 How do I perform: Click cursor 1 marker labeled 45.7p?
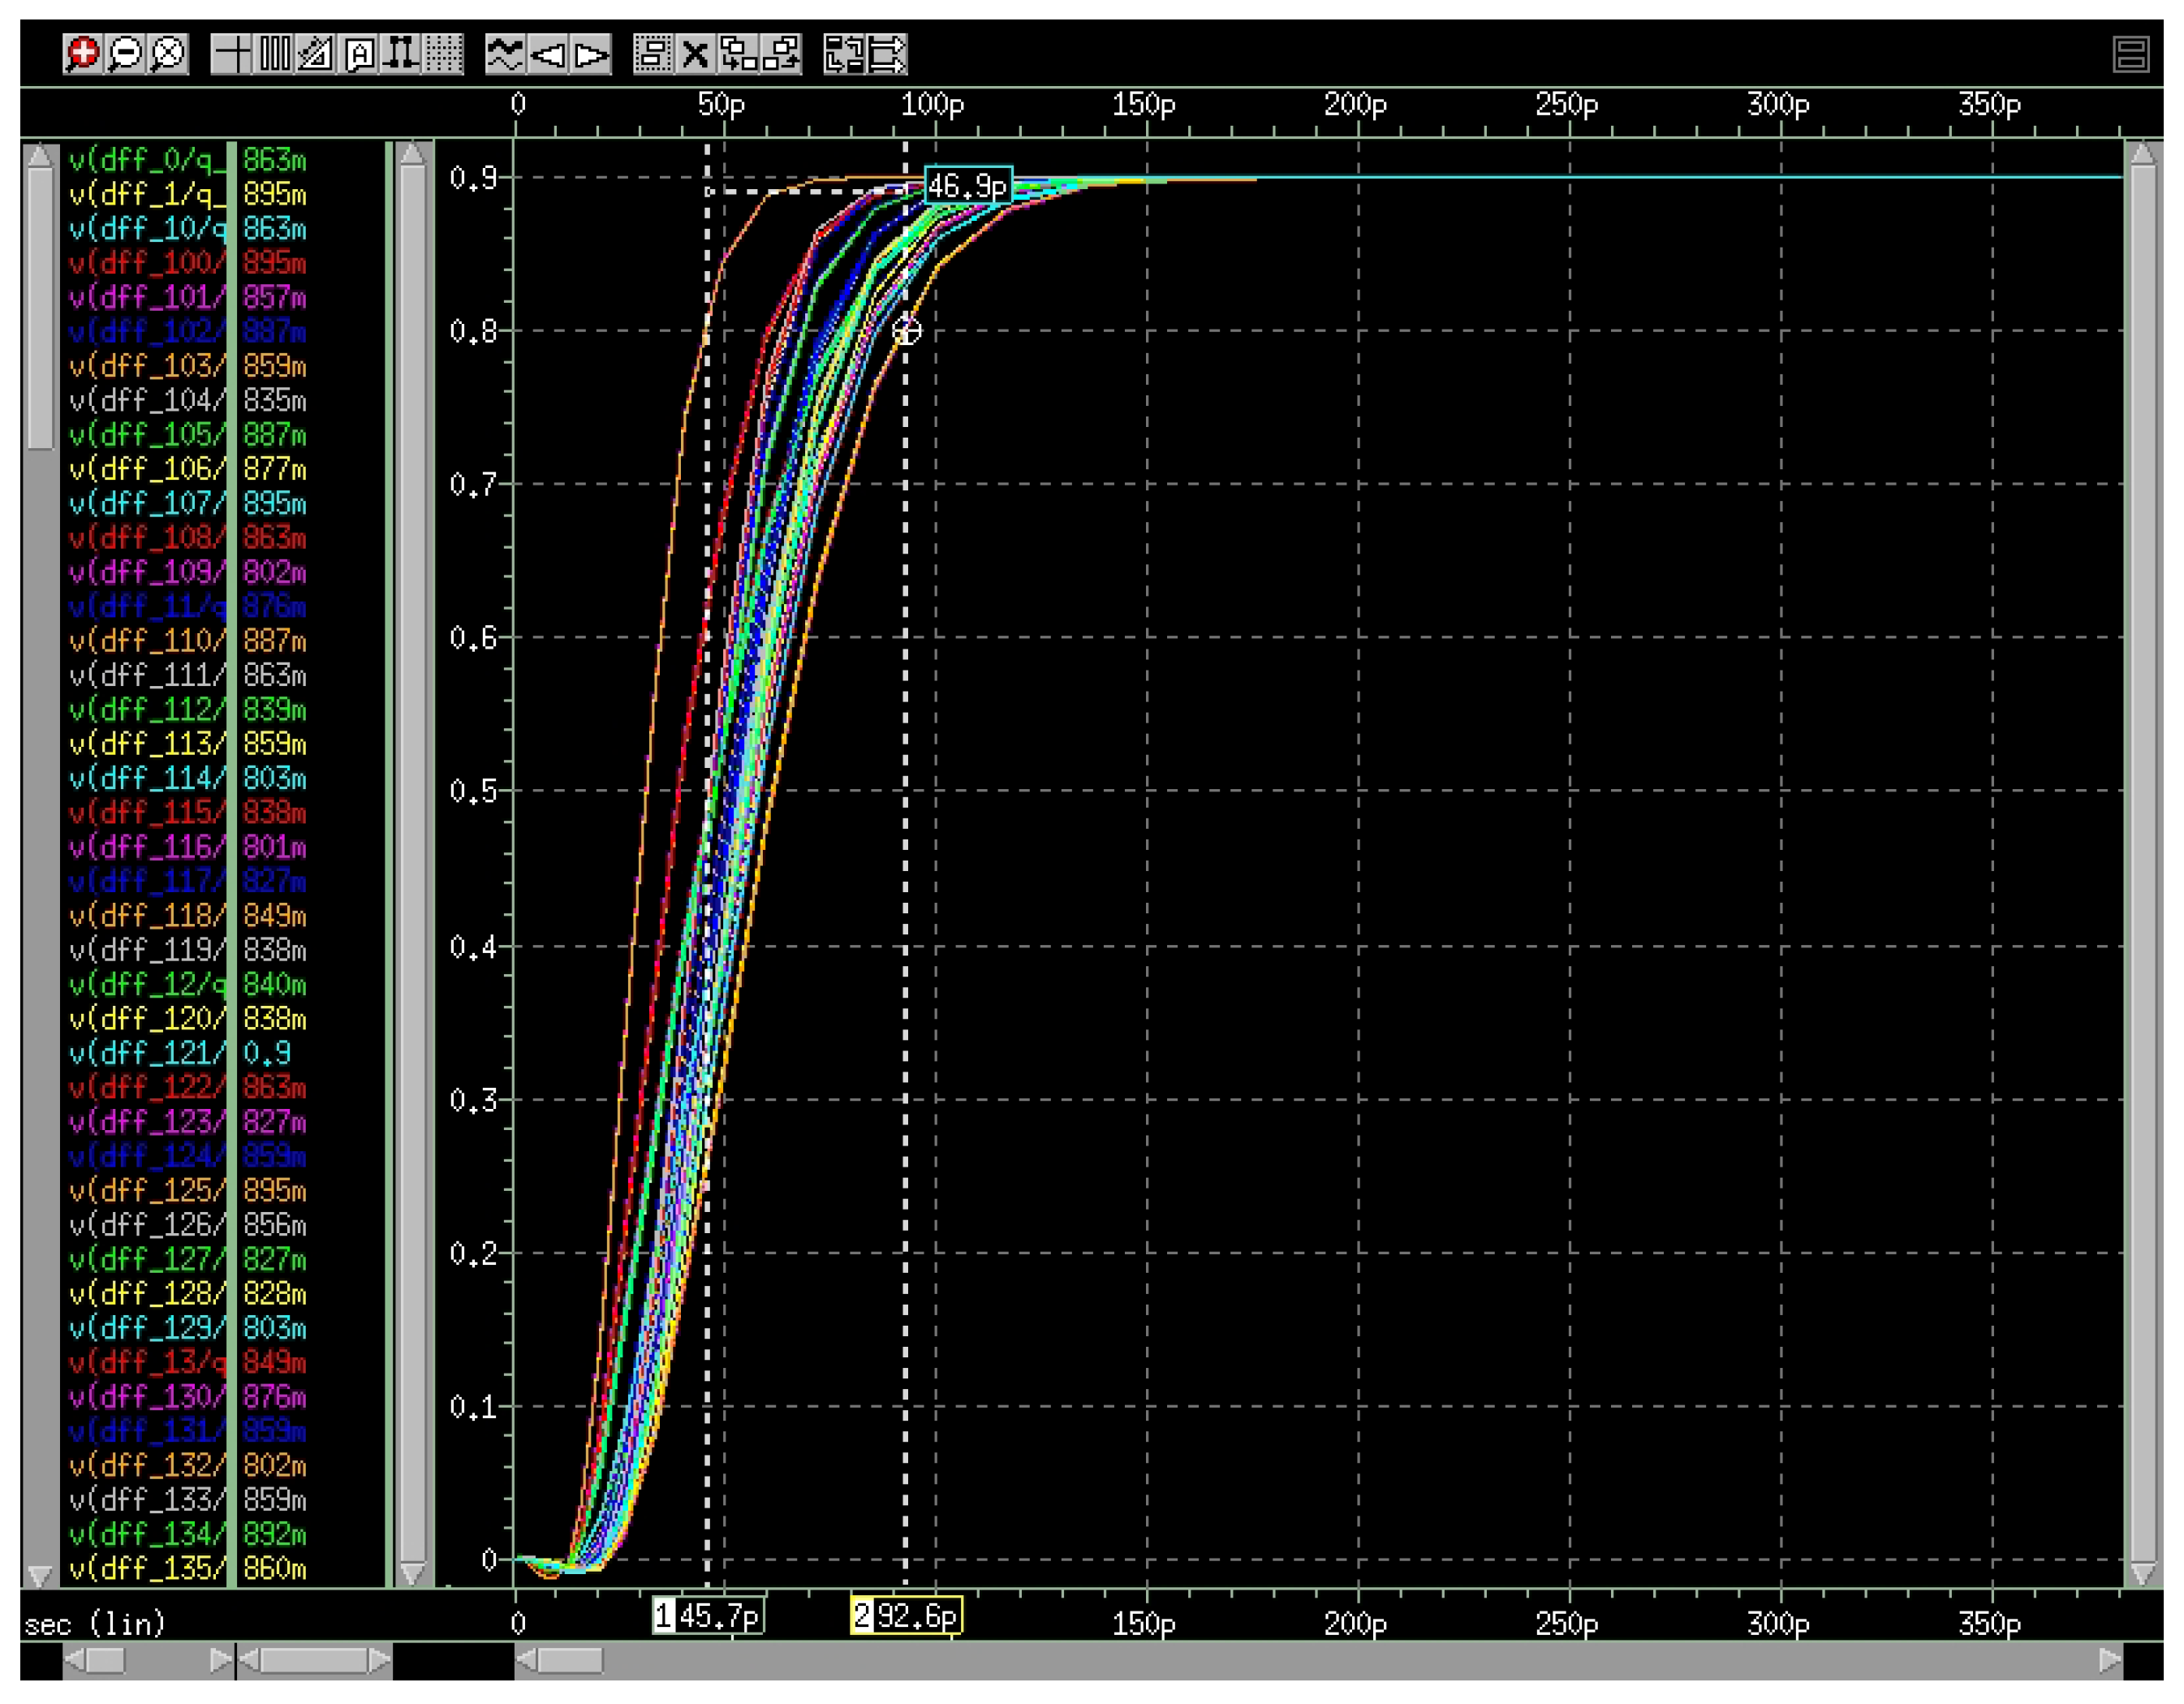tap(708, 1615)
